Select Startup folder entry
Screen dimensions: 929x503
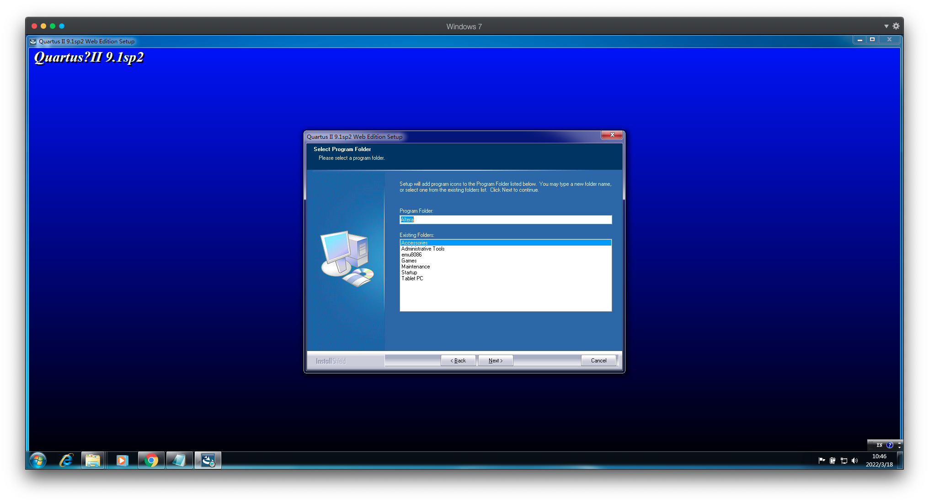(x=506, y=272)
